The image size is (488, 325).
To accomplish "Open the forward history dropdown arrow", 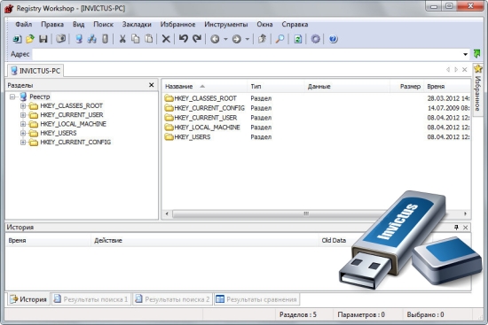I will [x=248, y=40].
